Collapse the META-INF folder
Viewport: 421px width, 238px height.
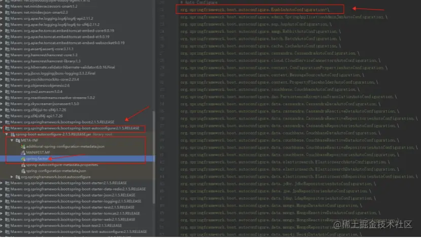click(12, 140)
